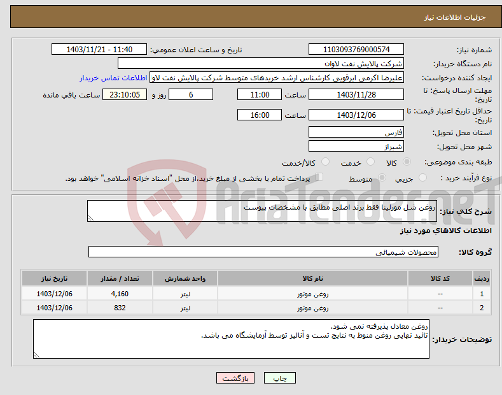Click quantity 832 in row 2
Image resolution: width=502 pixels, height=395 pixels.
tap(120, 308)
